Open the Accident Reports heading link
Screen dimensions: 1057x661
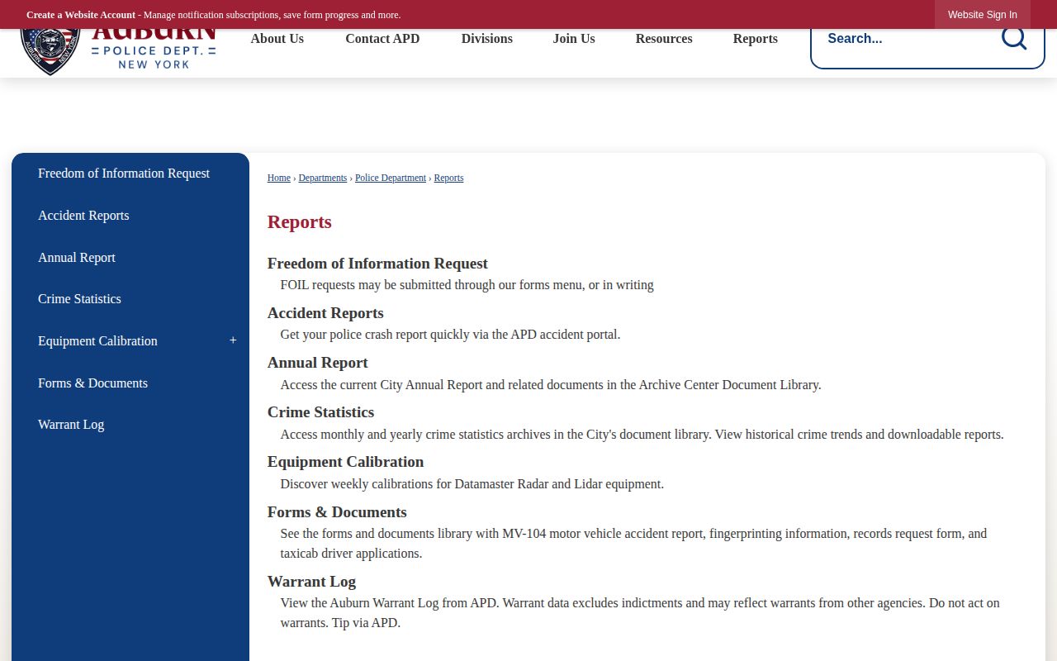pos(325,313)
